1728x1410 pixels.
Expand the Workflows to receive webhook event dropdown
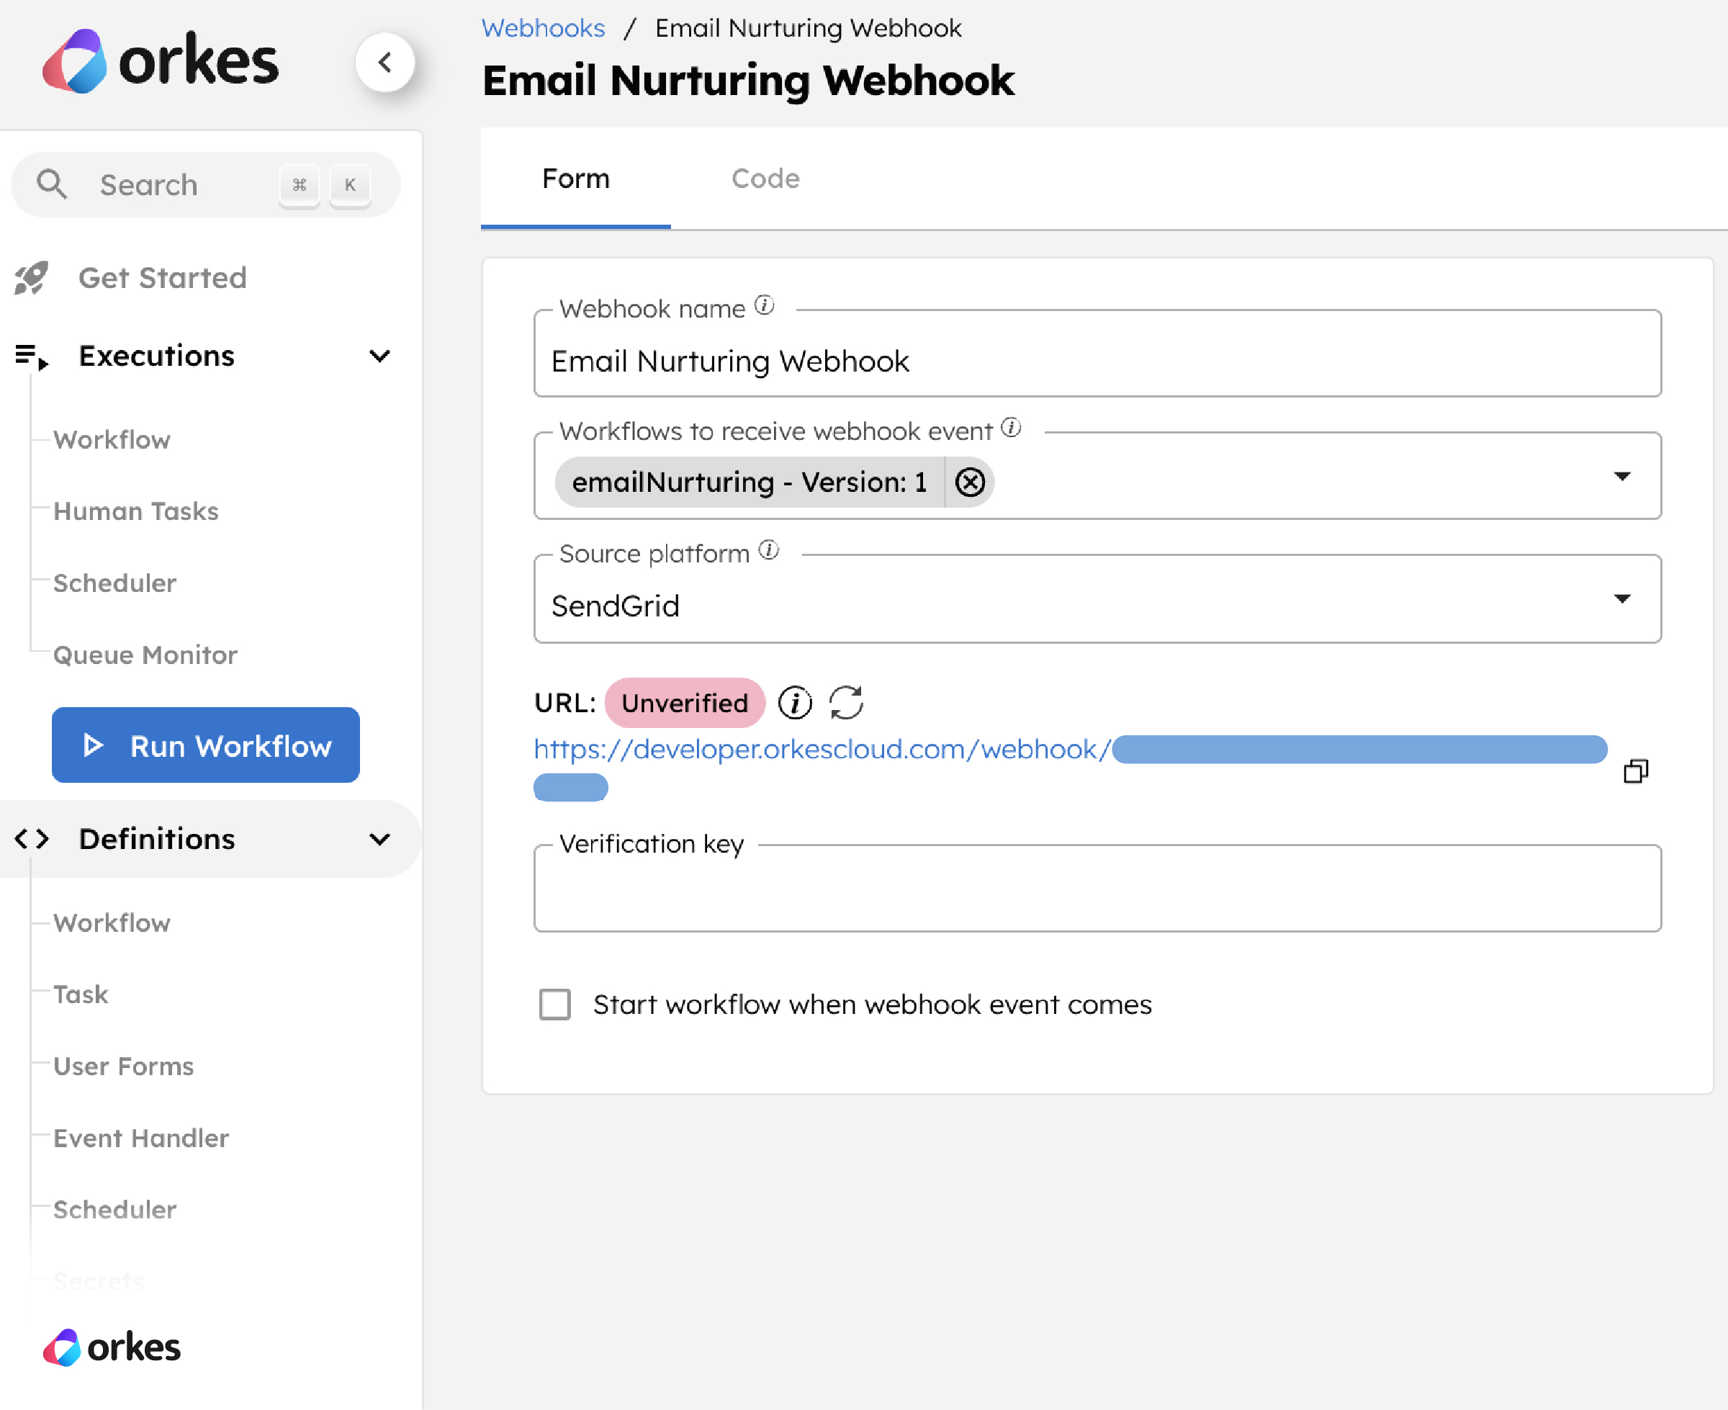(1622, 477)
